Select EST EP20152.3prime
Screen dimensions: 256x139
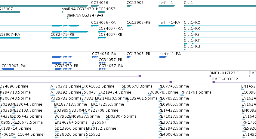tap(101, 129)
